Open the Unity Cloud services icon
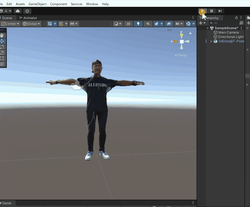The width and height of the screenshot is (250, 207). [18, 11]
